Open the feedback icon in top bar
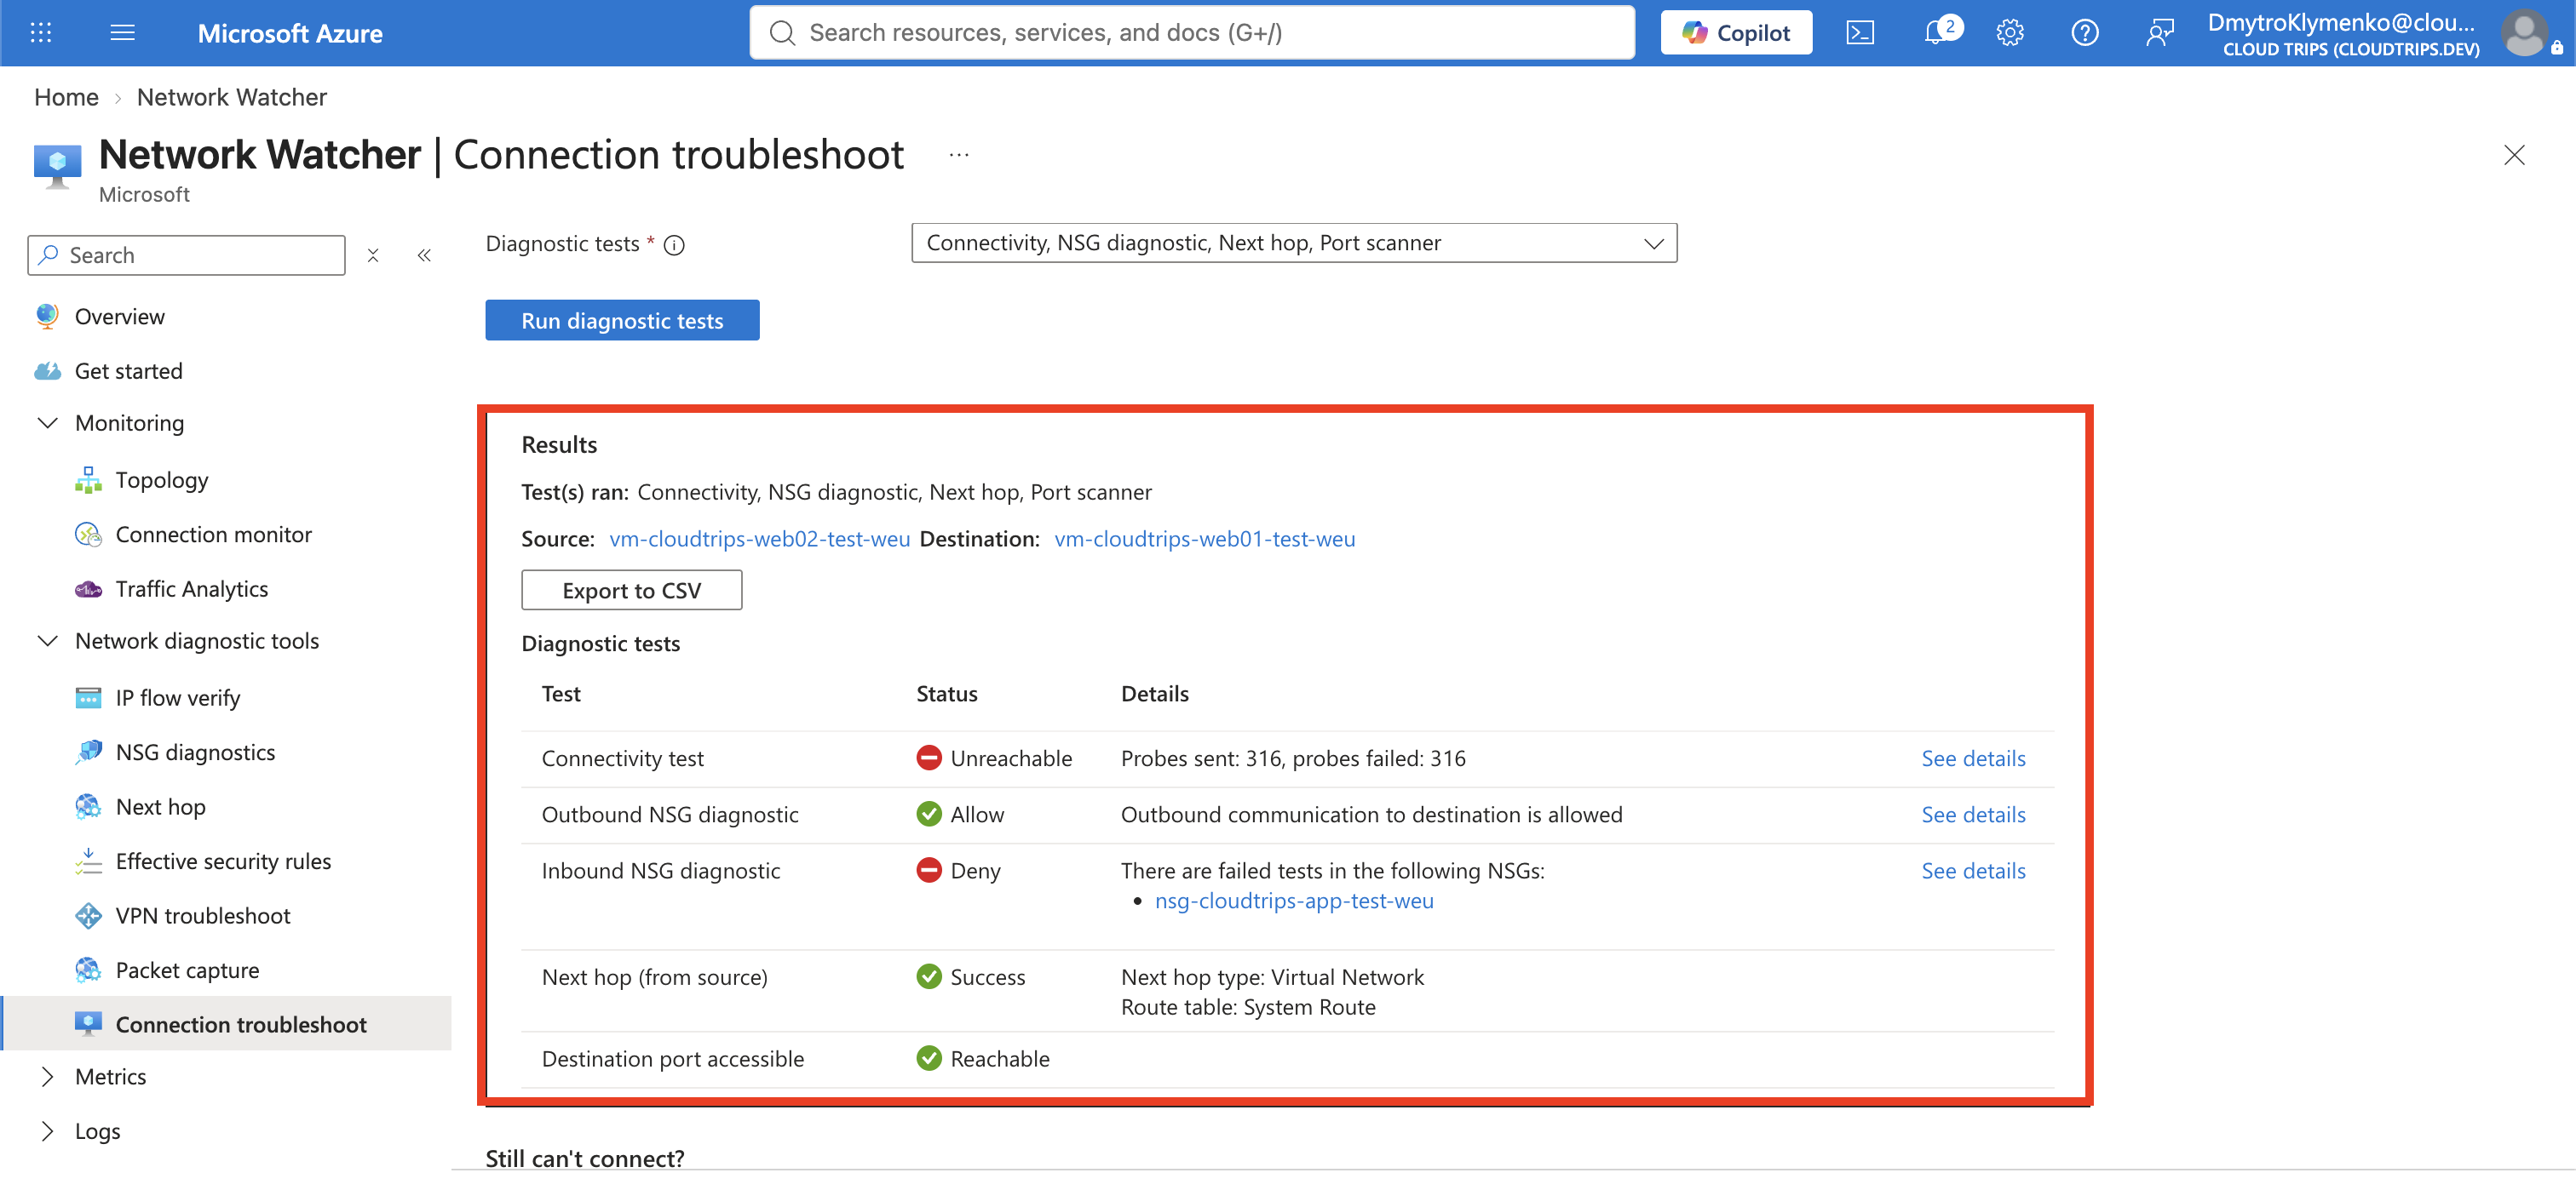Screen dimensions: 2576x1190 coord(2160,33)
